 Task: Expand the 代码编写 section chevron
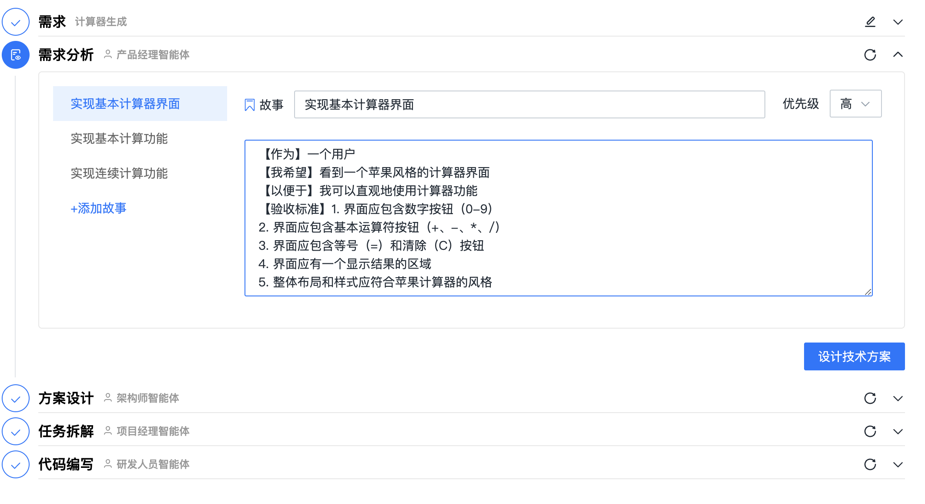(x=898, y=464)
